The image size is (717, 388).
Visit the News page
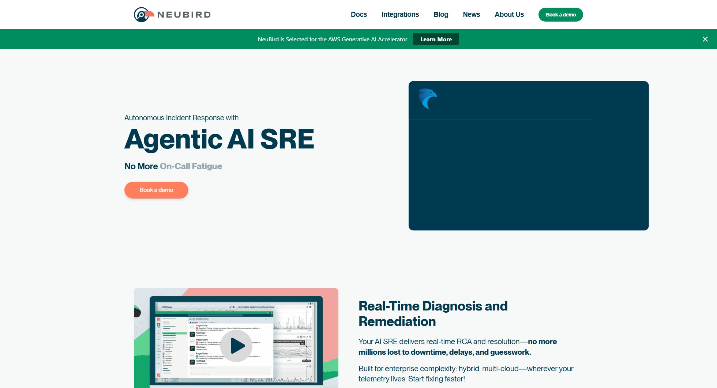click(472, 14)
